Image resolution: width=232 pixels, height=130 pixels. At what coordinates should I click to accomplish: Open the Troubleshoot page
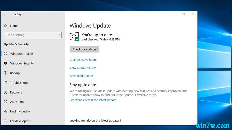[x=19, y=83]
